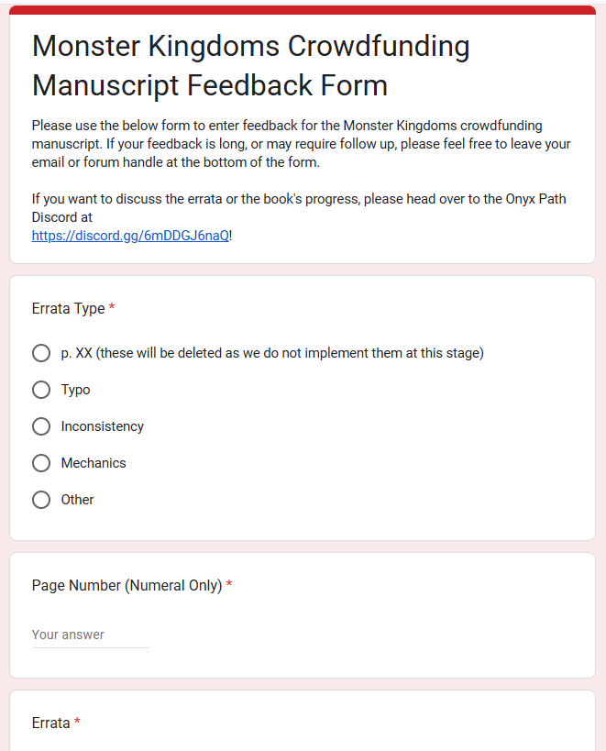Screen dimensions: 606x751
Task: Focus the Page Number 'Your answer' field
Action: (90, 635)
